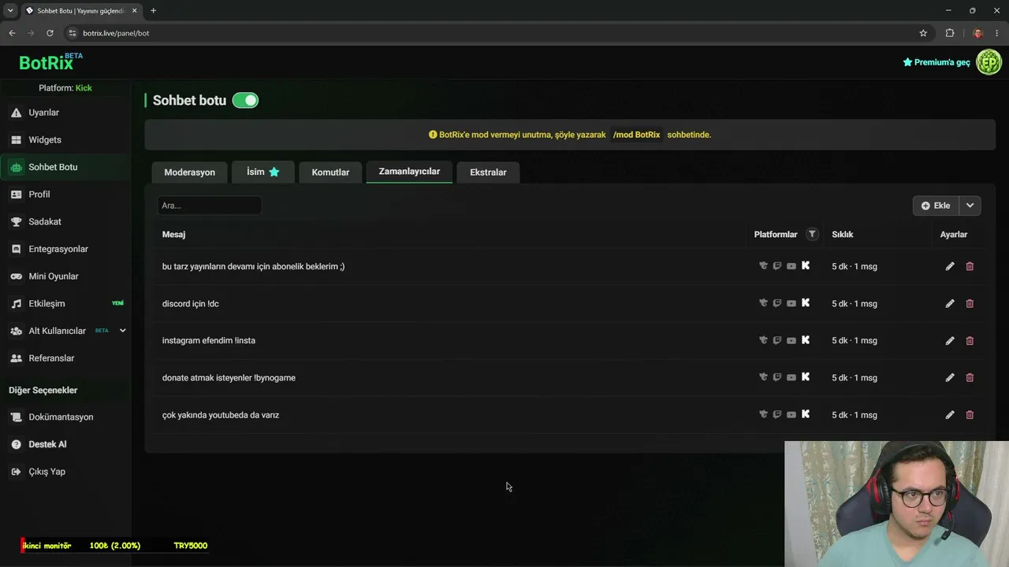The height and width of the screenshot is (567, 1009).
Task: Toggle Kick for 'discord için !dc' message
Action: [806, 302]
